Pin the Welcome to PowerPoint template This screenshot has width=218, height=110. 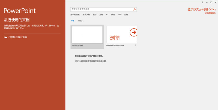[135, 45]
